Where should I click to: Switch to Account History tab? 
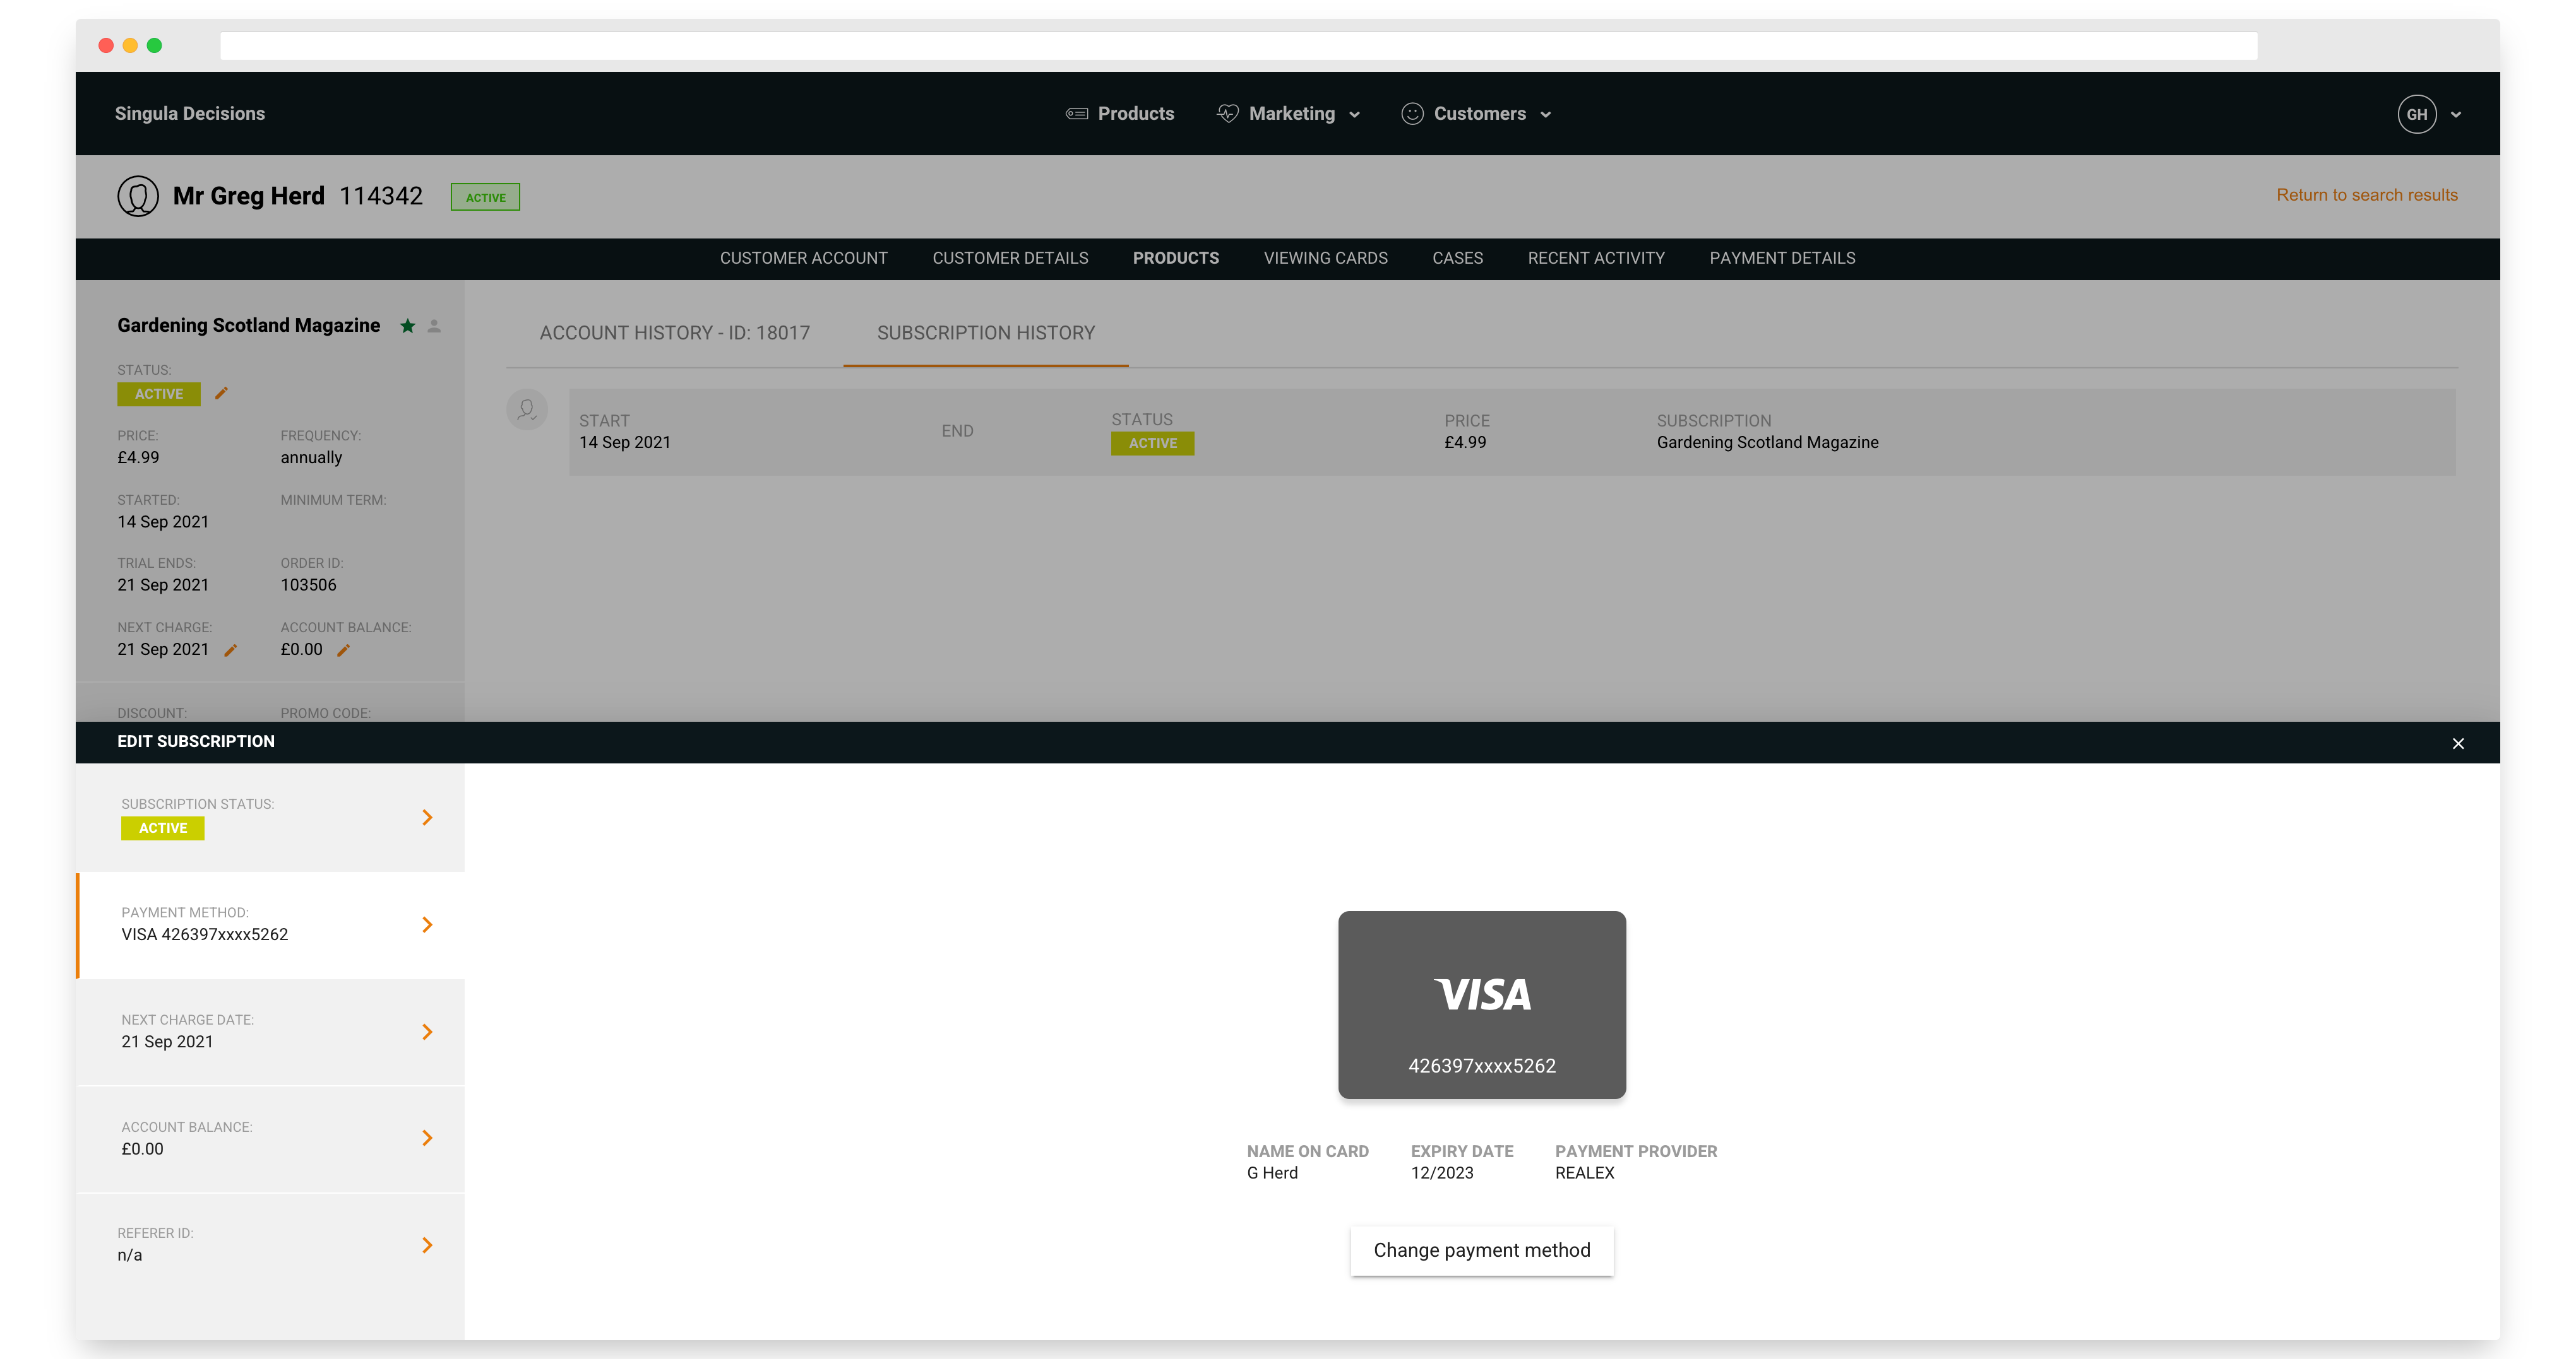[x=674, y=332]
